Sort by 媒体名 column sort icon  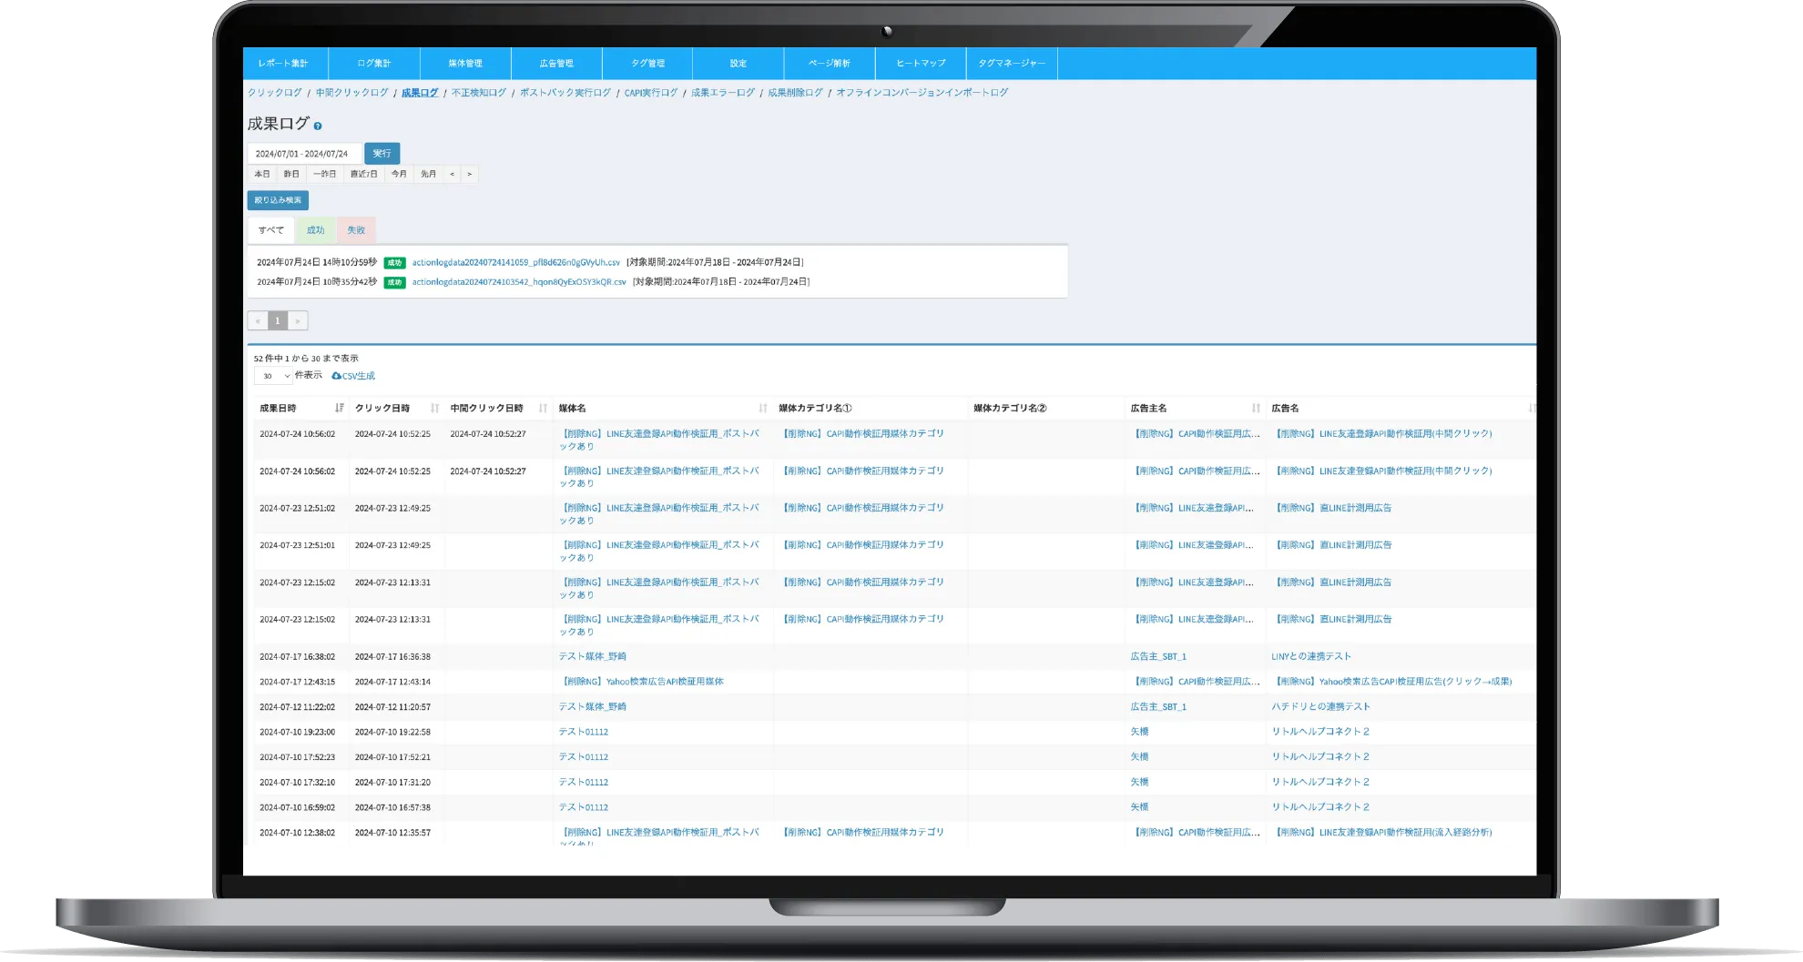[763, 409]
